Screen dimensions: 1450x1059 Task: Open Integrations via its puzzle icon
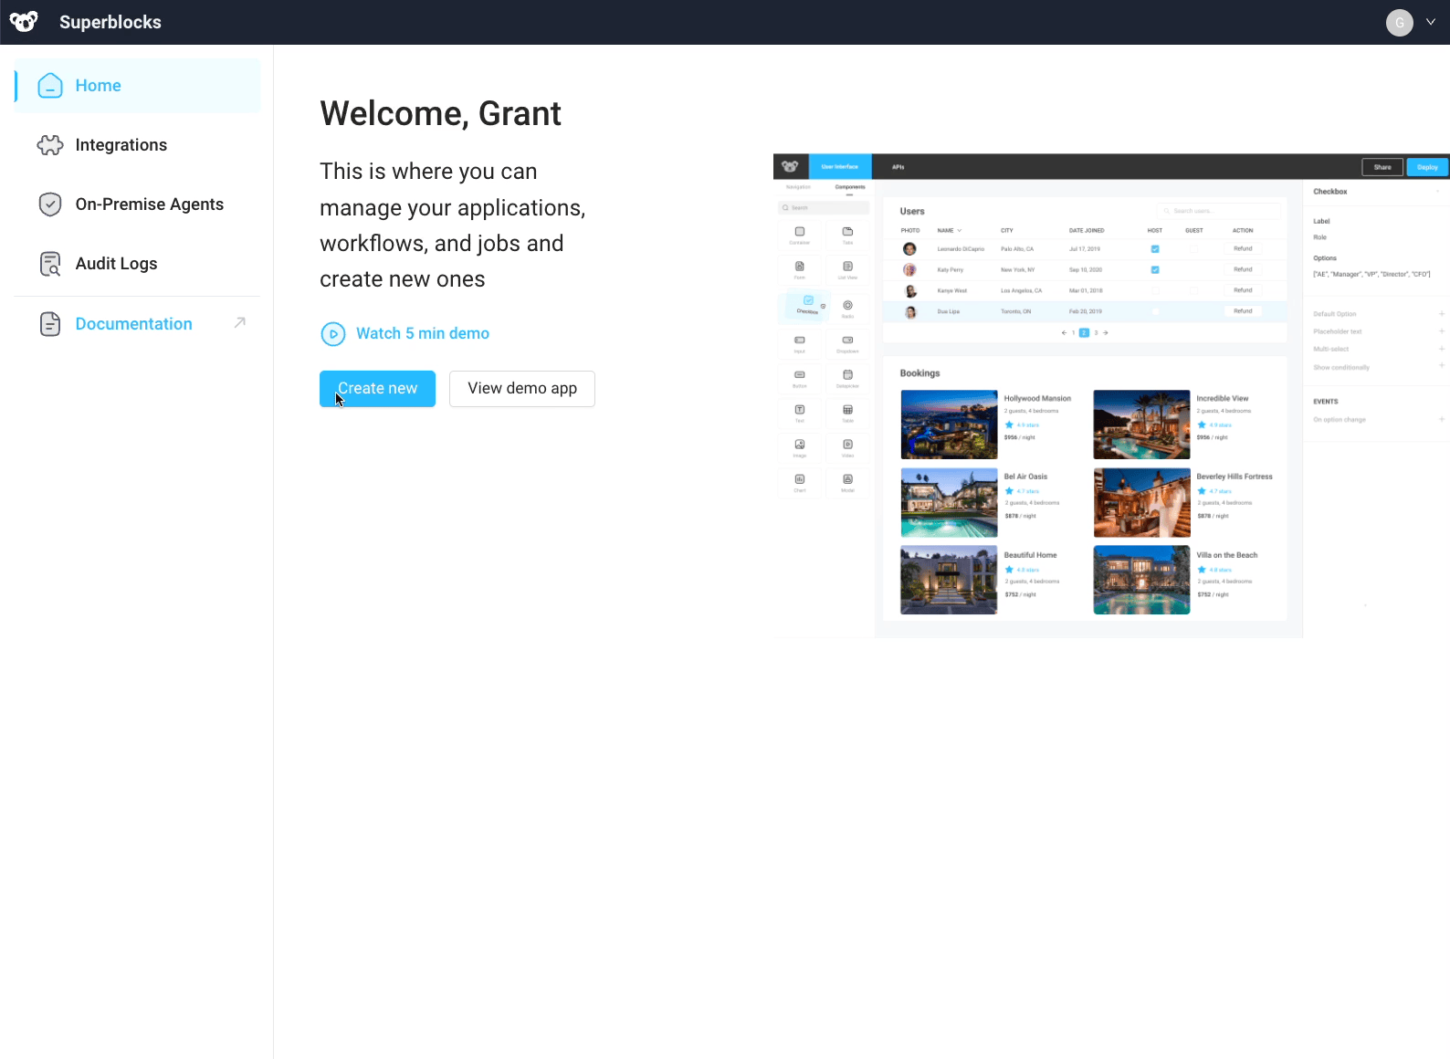(50, 145)
